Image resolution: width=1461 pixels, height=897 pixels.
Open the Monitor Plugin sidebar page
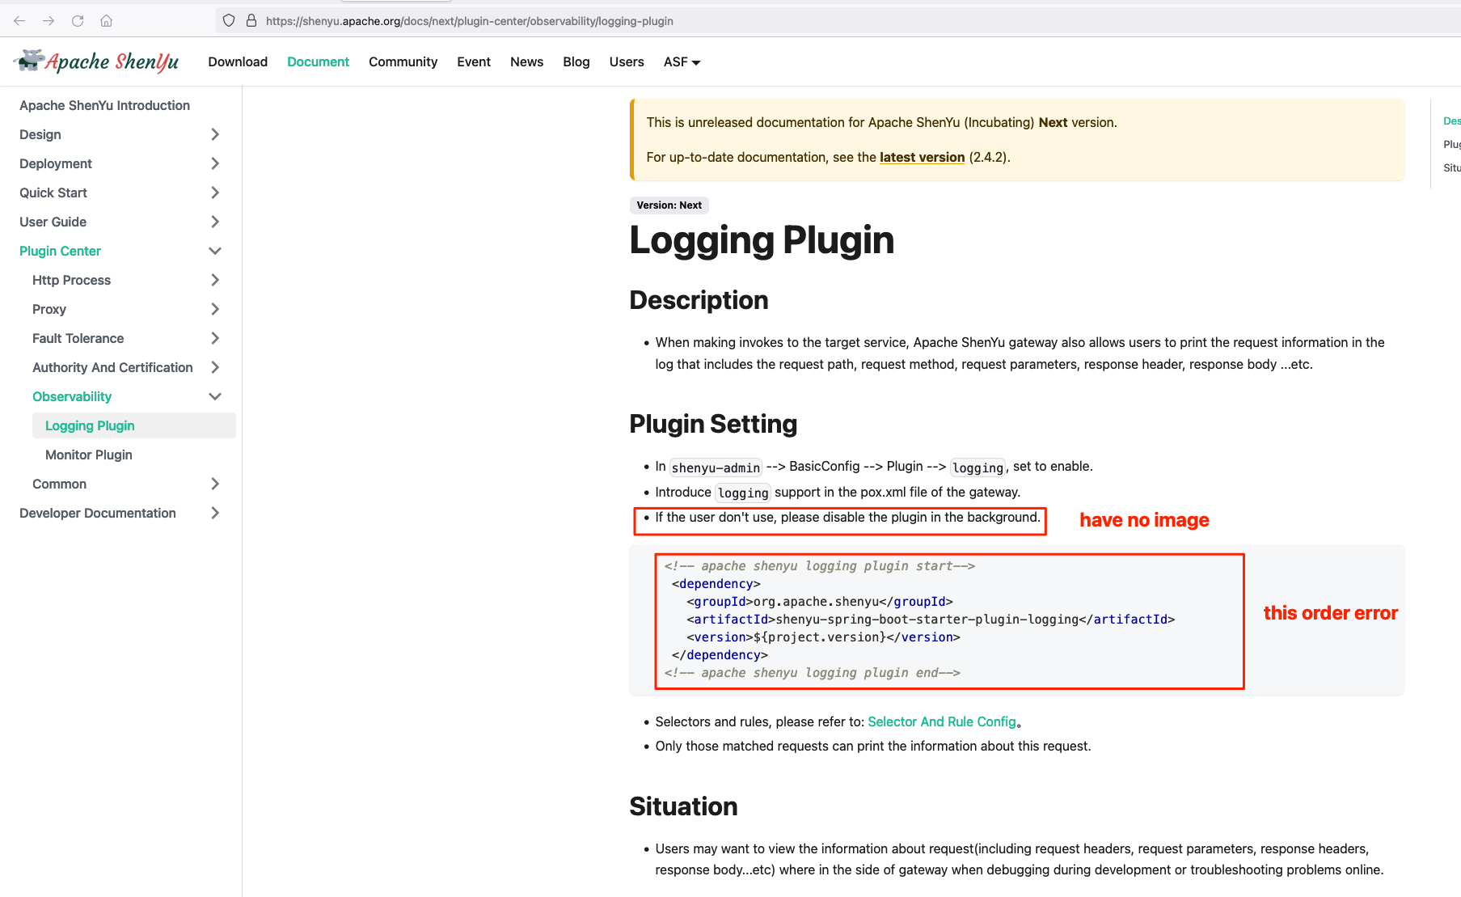tap(89, 455)
